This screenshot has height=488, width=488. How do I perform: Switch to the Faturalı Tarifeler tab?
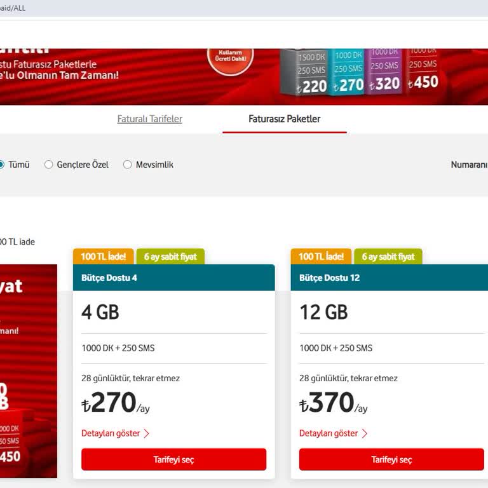150,119
